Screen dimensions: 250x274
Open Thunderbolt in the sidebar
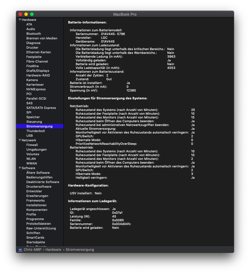point(36,131)
